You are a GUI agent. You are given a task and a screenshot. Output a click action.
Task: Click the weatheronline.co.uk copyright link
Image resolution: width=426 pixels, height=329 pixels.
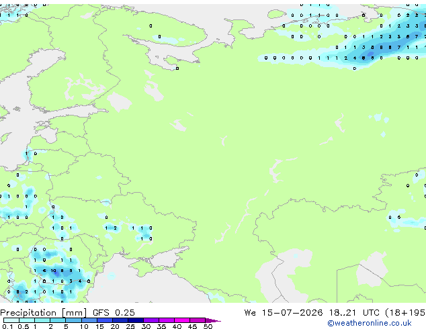point(369,323)
